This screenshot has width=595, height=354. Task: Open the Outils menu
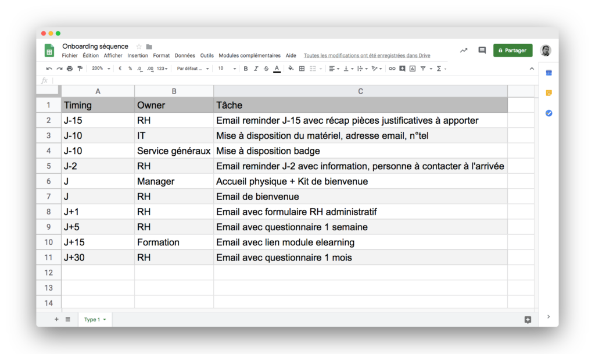pos(207,55)
